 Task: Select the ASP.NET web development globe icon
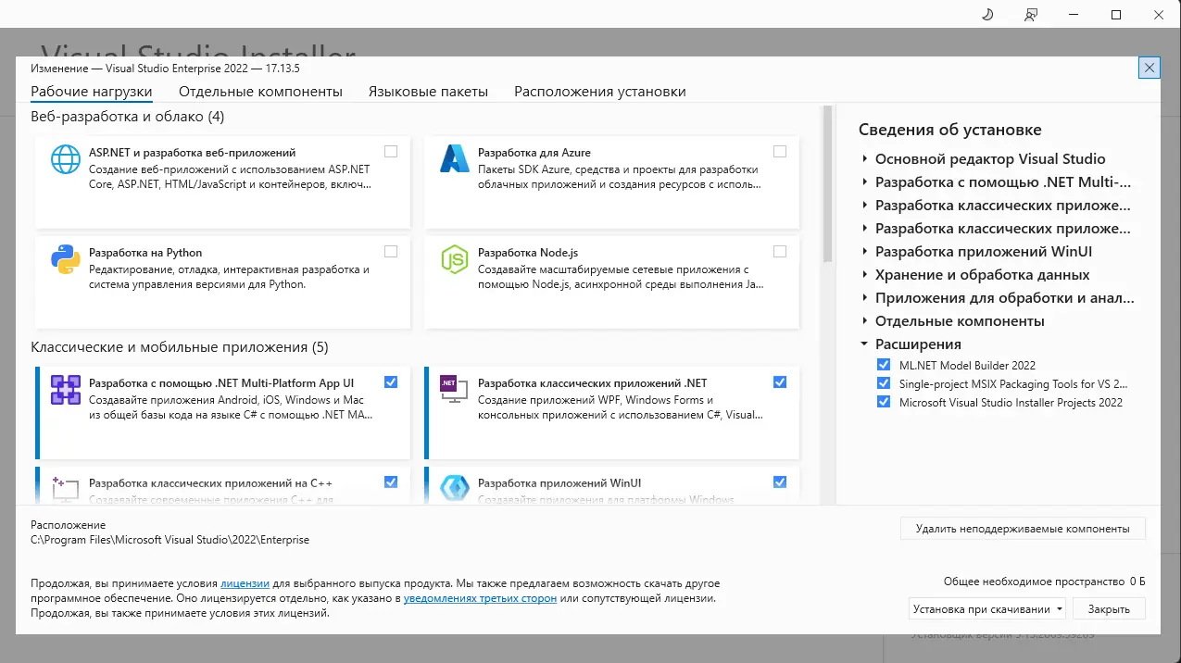(x=65, y=159)
